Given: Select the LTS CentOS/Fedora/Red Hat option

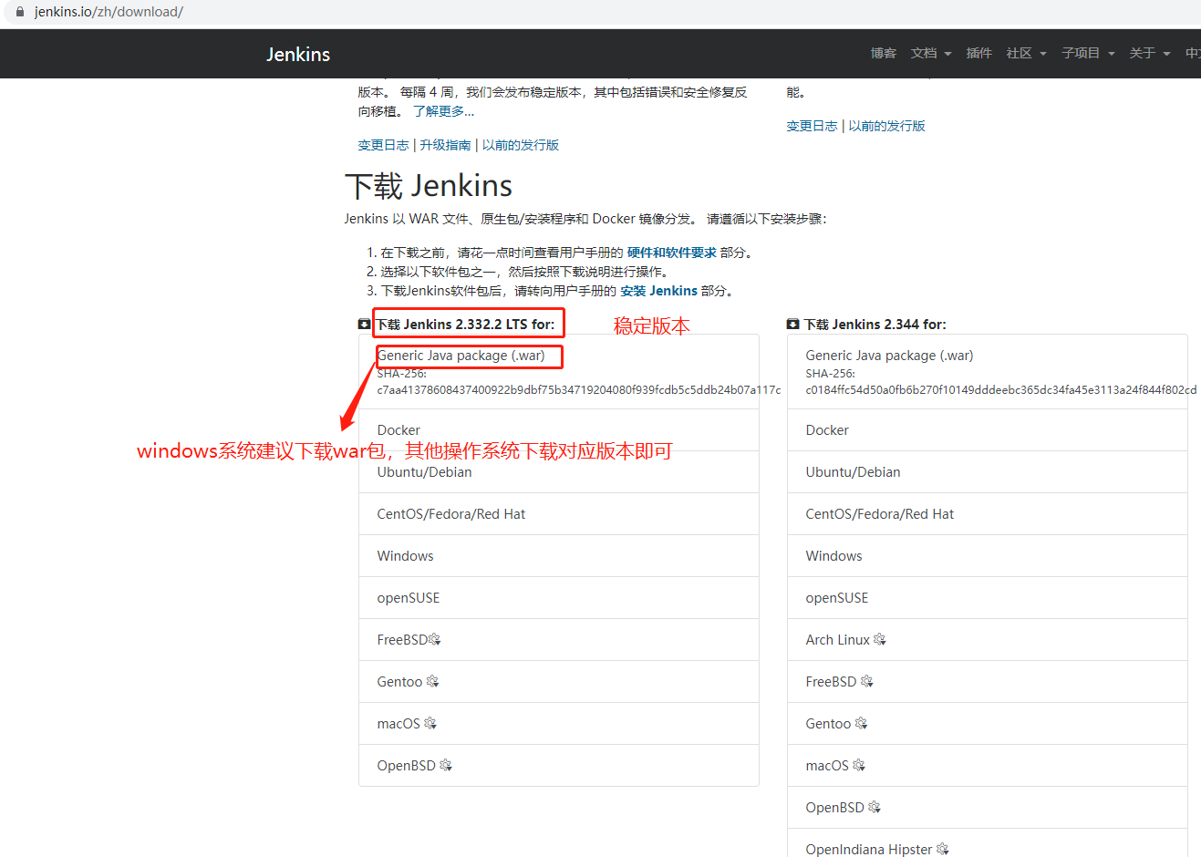Looking at the screenshot, I should [x=559, y=514].
